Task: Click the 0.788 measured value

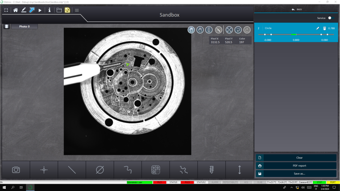Action: pyautogui.click(x=331, y=28)
